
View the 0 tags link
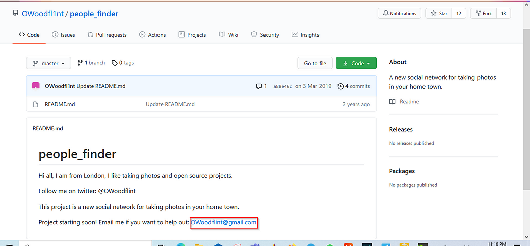[123, 63]
